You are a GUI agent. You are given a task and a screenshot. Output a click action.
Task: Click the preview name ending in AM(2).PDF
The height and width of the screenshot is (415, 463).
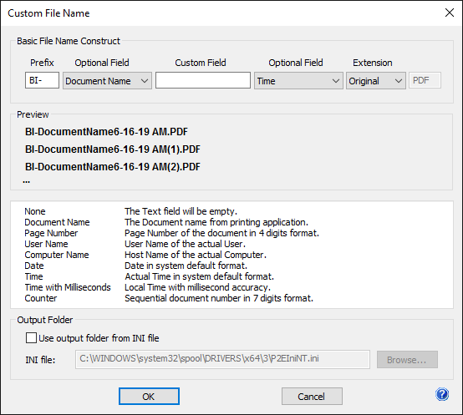click(x=113, y=167)
